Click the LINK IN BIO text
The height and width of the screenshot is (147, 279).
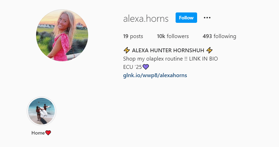click(x=203, y=59)
